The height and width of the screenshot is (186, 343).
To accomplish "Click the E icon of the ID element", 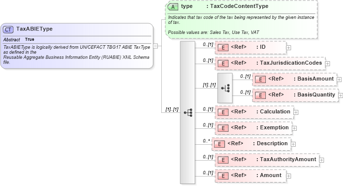I will (x=223, y=47).
